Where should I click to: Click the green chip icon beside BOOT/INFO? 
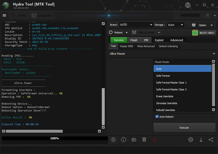coord(195,33)
